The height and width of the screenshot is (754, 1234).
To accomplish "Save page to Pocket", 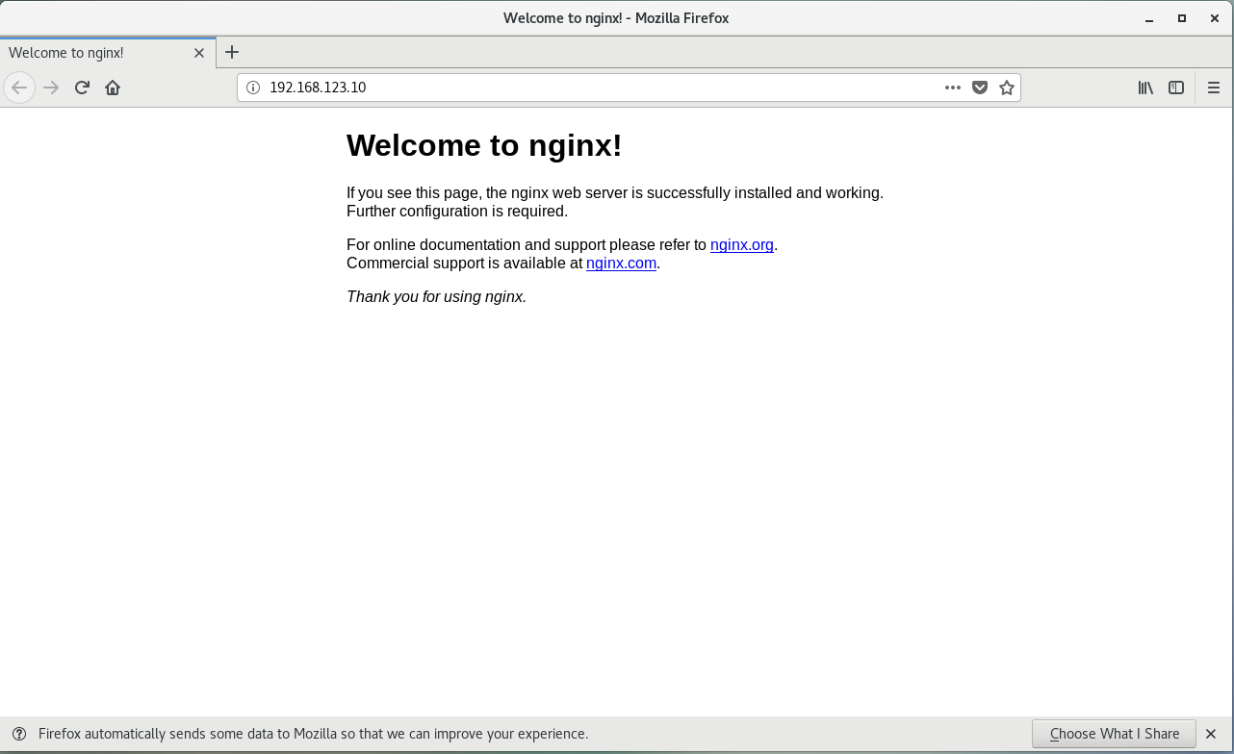I will pos(980,88).
